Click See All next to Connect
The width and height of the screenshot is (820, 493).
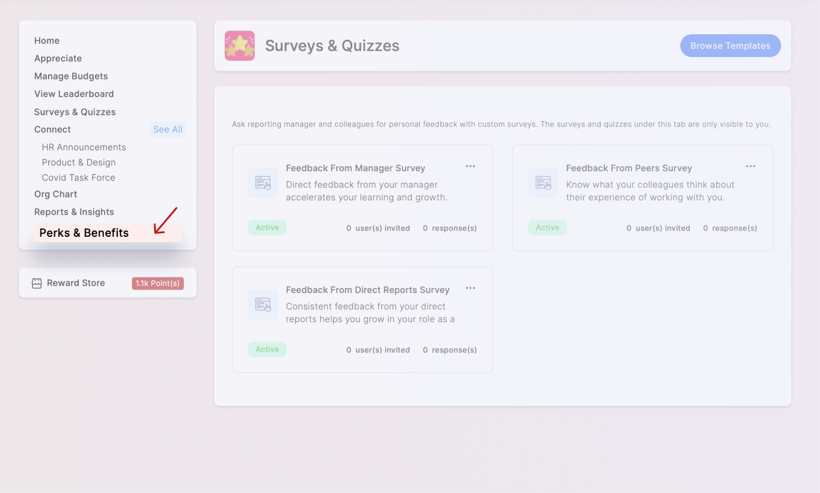pyautogui.click(x=168, y=130)
